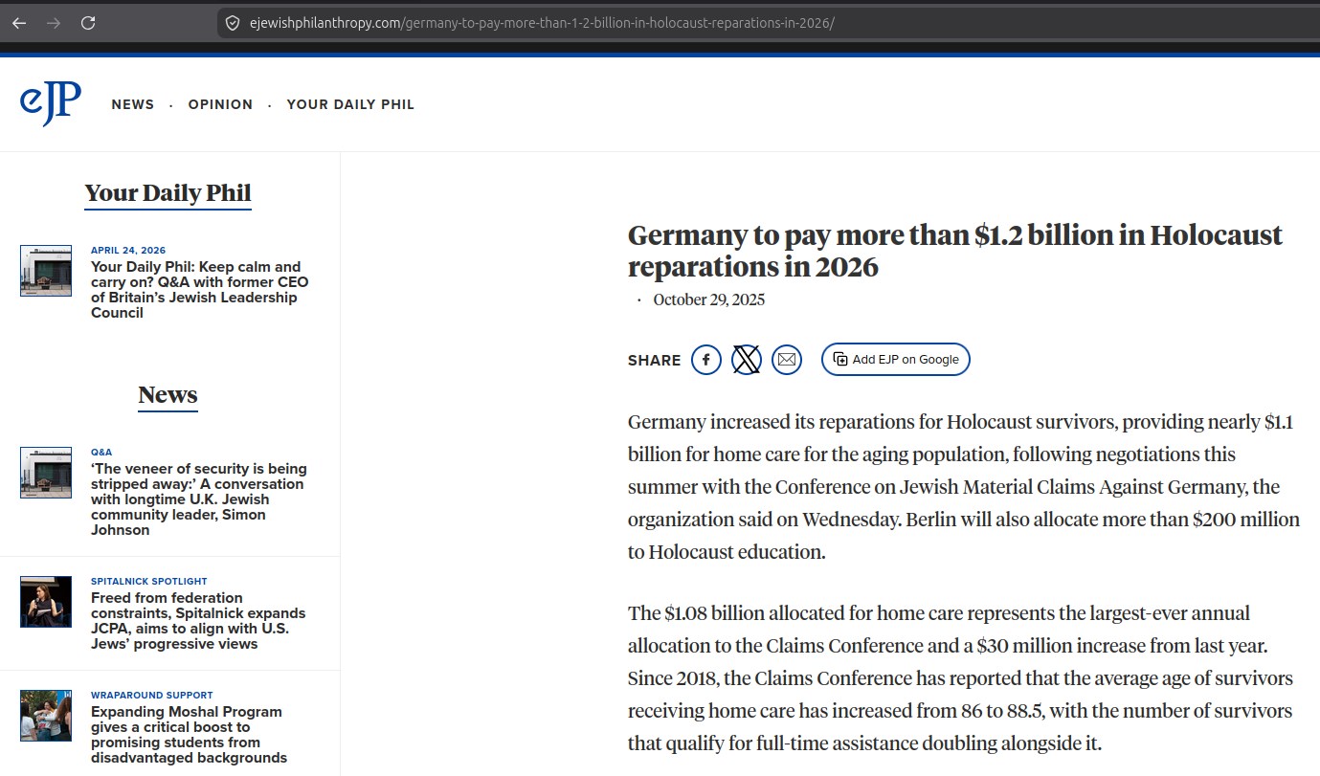Share article on Facebook

tap(706, 360)
